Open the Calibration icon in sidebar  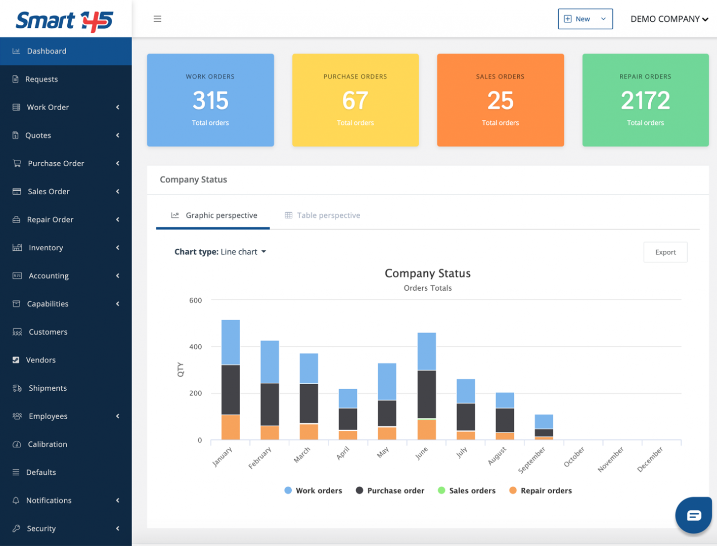(x=15, y=444)
